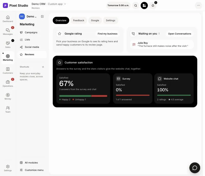Click the Pixel Studio logo
The width and height of the screenshot is (205, 176).
5,5
